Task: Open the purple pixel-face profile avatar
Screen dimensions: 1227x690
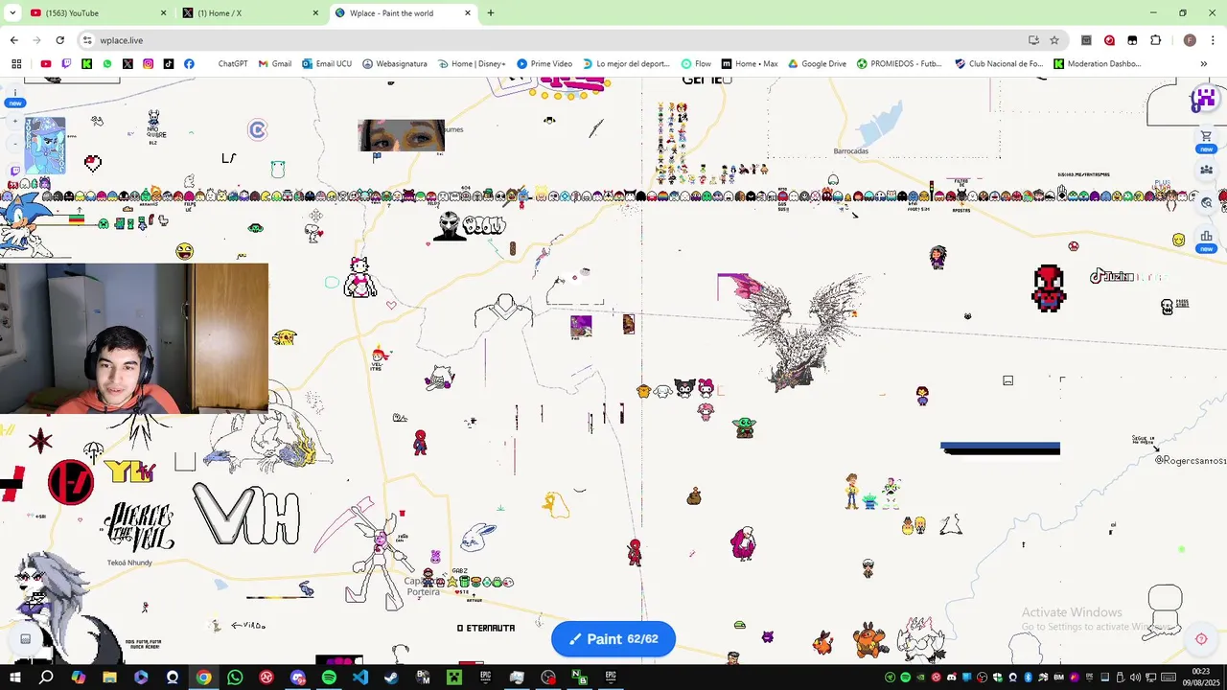Action: [x=1204, y=99]
